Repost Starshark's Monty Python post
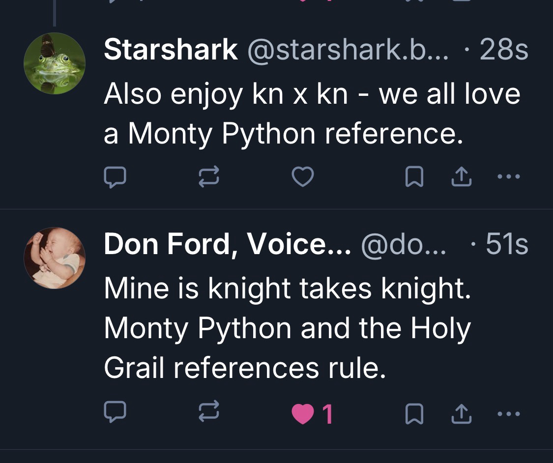 (x=209, y=177)
